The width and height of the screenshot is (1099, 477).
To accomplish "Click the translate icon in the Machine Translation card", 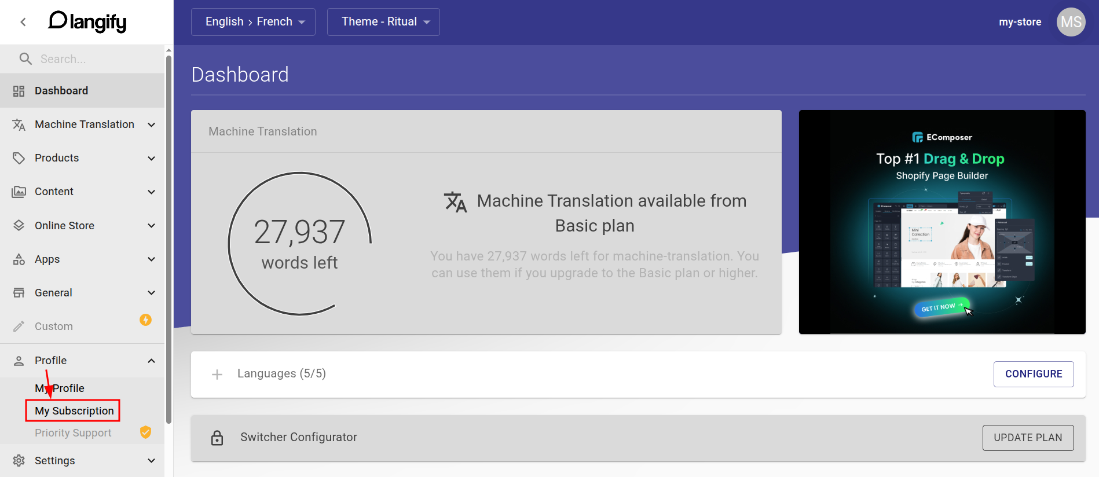I will [x=456, y=202].
